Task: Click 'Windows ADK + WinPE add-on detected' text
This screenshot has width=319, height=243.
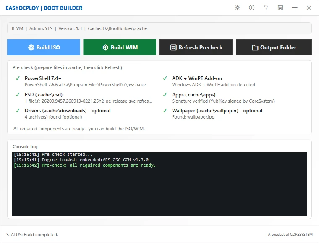Action: pyautogui.click(x=213, y=85)
